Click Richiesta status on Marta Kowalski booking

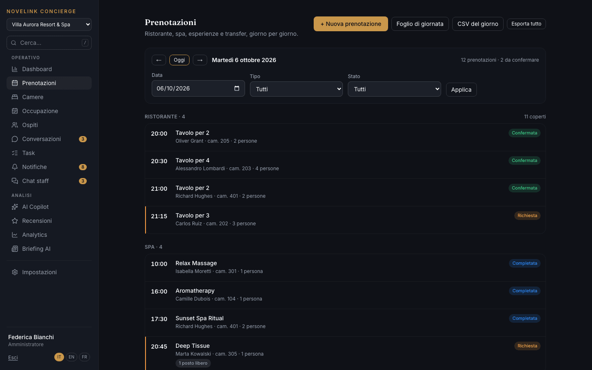pos(527,346)
